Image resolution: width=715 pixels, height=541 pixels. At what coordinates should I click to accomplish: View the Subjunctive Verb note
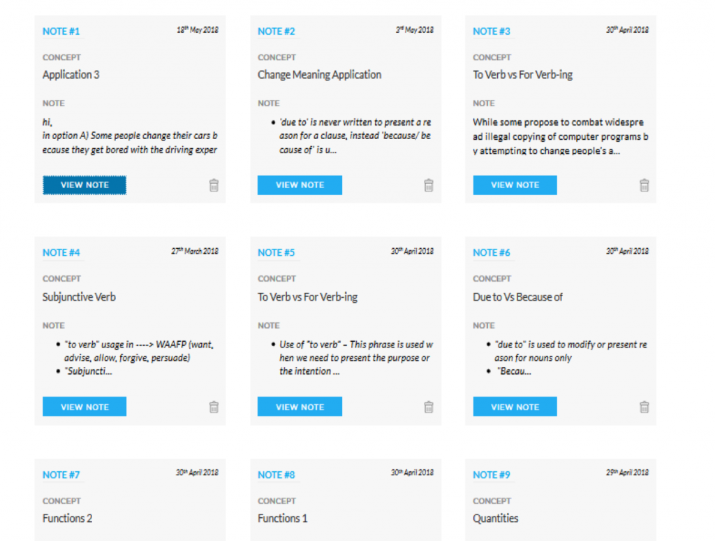pyautogui.click(x=84, y=407)
